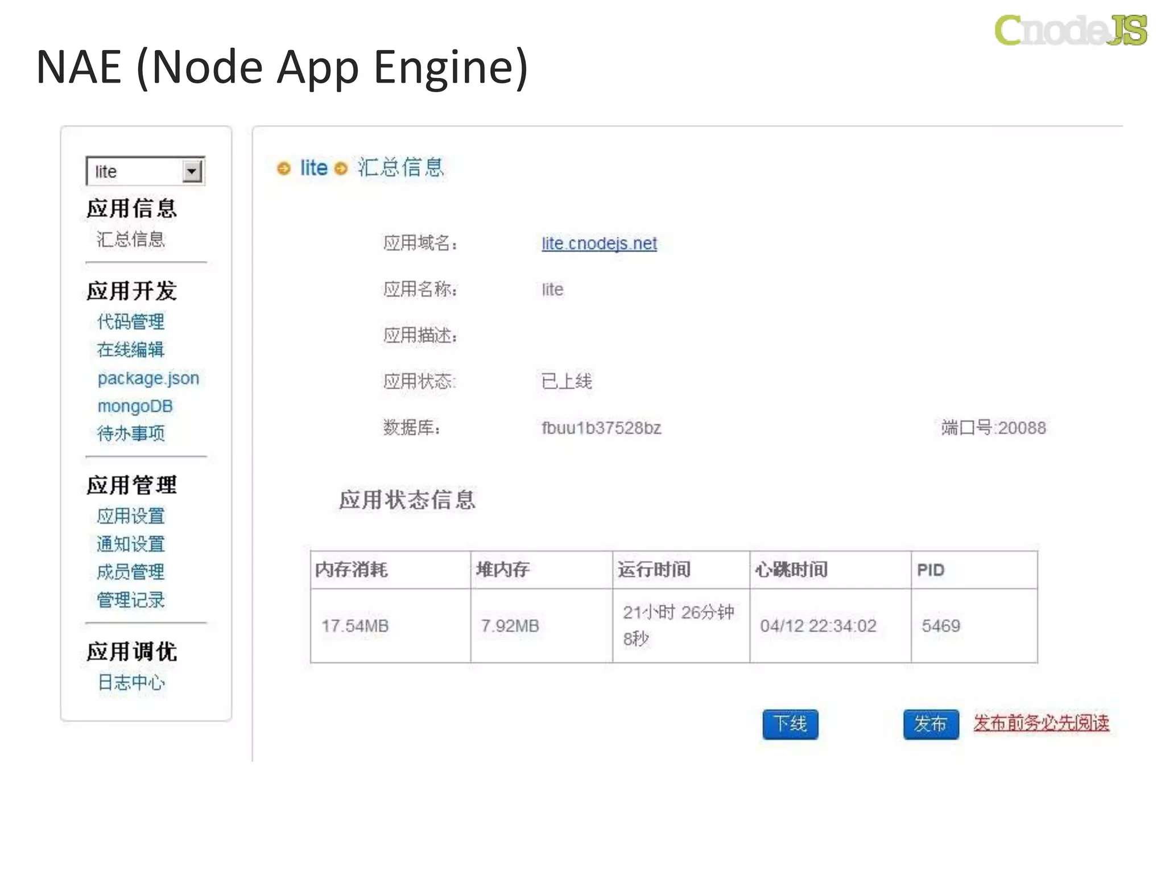
Task: Click the CnodeJS logo
Action: (x=1071, y=30)
